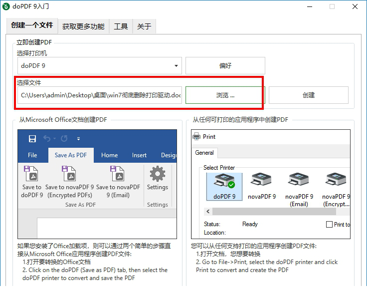The height and width of the screenshot is (297, 367).
Task: Minimize the doPDF window
Action: click(310, 6)
